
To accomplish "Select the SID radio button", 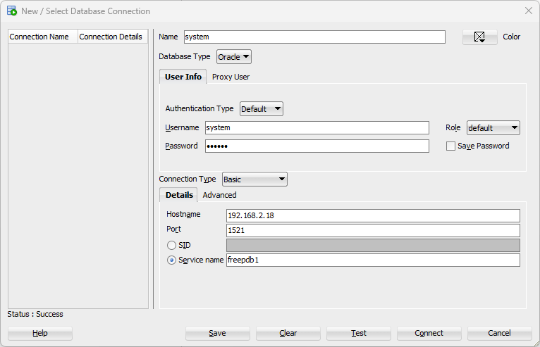I will [171, 245].
